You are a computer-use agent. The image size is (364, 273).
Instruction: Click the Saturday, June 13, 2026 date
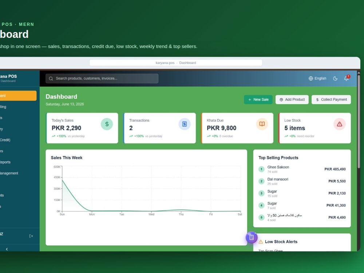click(65, 104)
